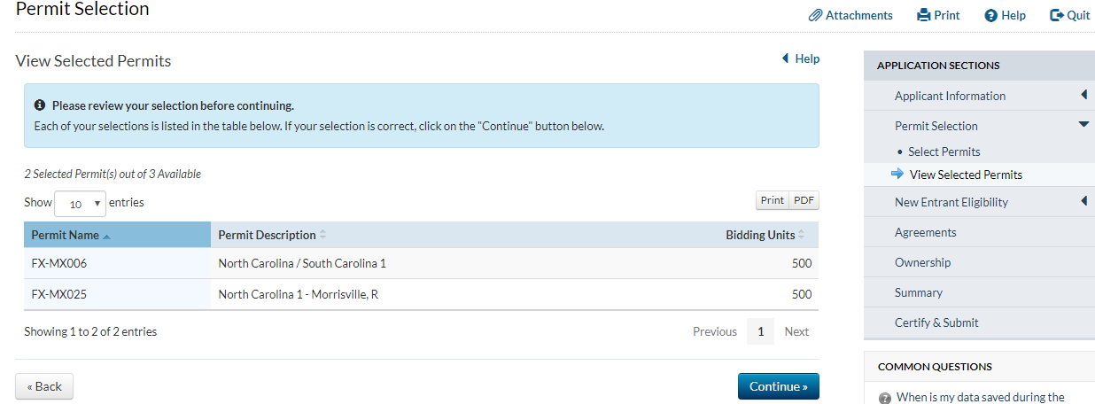Click the paperclip Attachments icon

pos(815,15)
